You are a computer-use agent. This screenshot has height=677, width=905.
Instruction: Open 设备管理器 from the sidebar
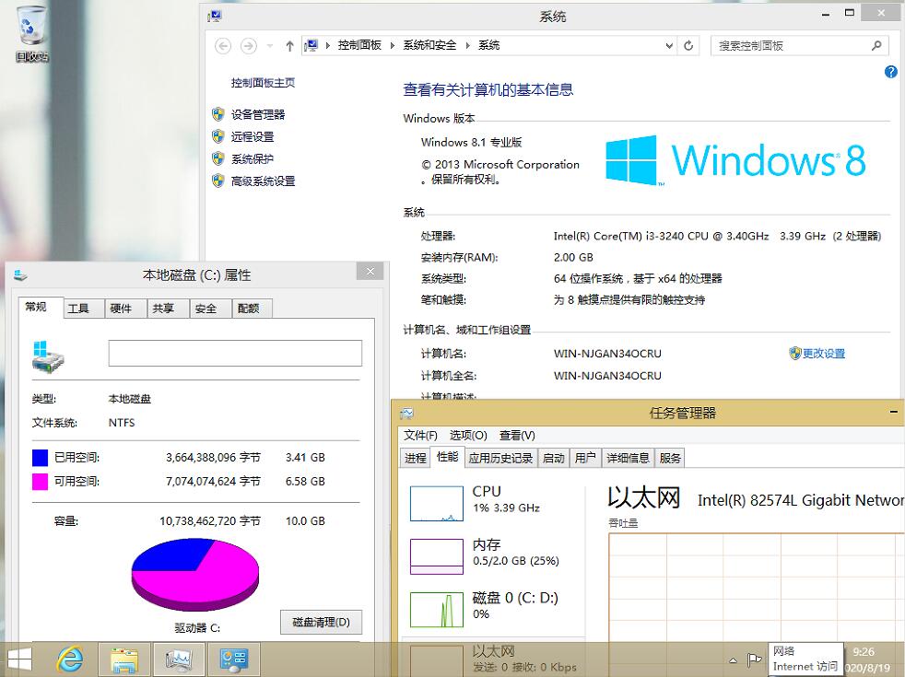click(258, 114)
